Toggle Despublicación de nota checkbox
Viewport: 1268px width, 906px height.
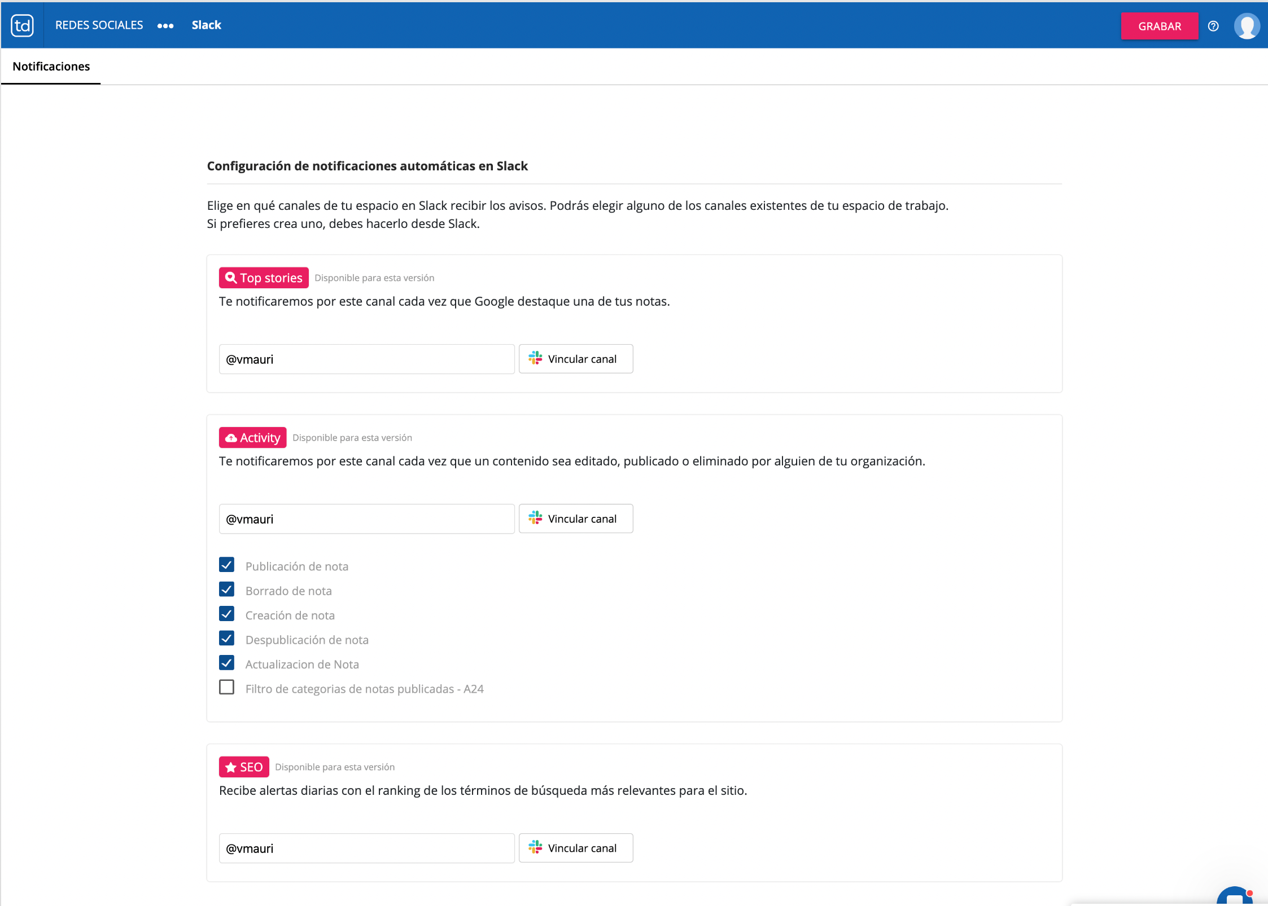227,639
